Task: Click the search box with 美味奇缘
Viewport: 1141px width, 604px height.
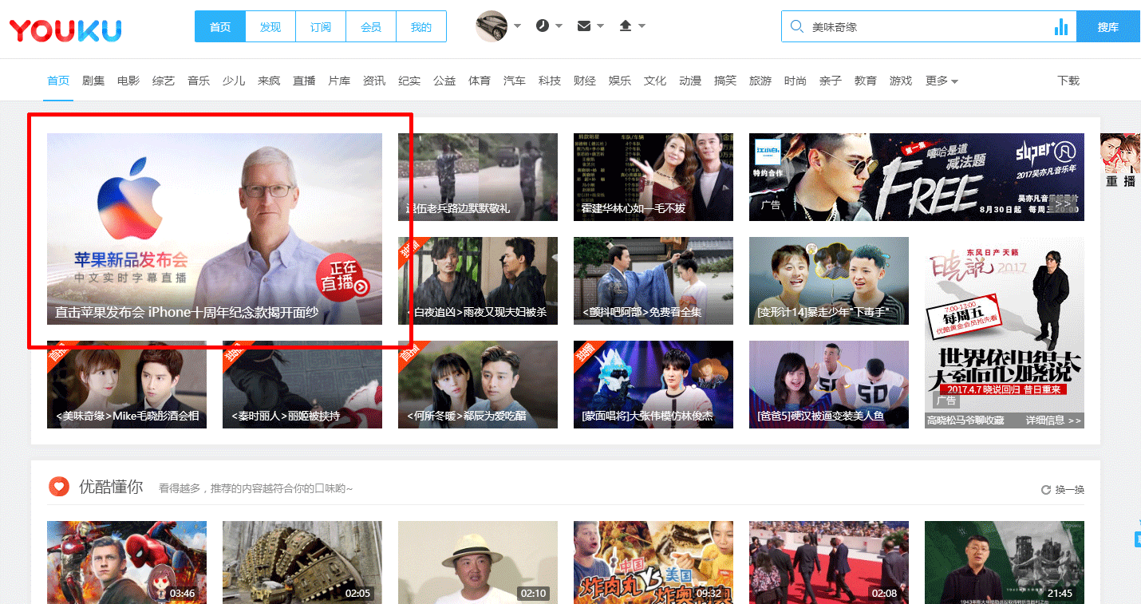Action: tap(929, 26)
